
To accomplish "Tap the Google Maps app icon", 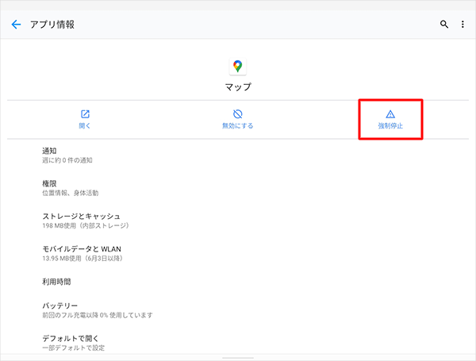I will point(237,66).
